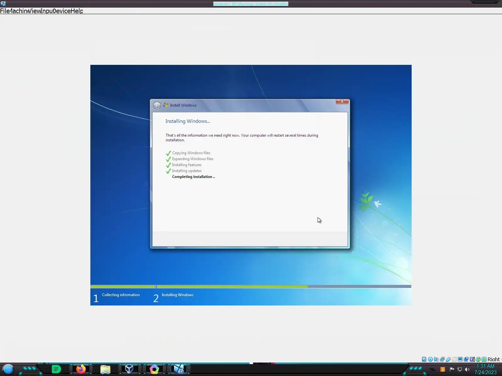
Task: Open the VirtualBox File menu
Action: (x=5, y=11)
